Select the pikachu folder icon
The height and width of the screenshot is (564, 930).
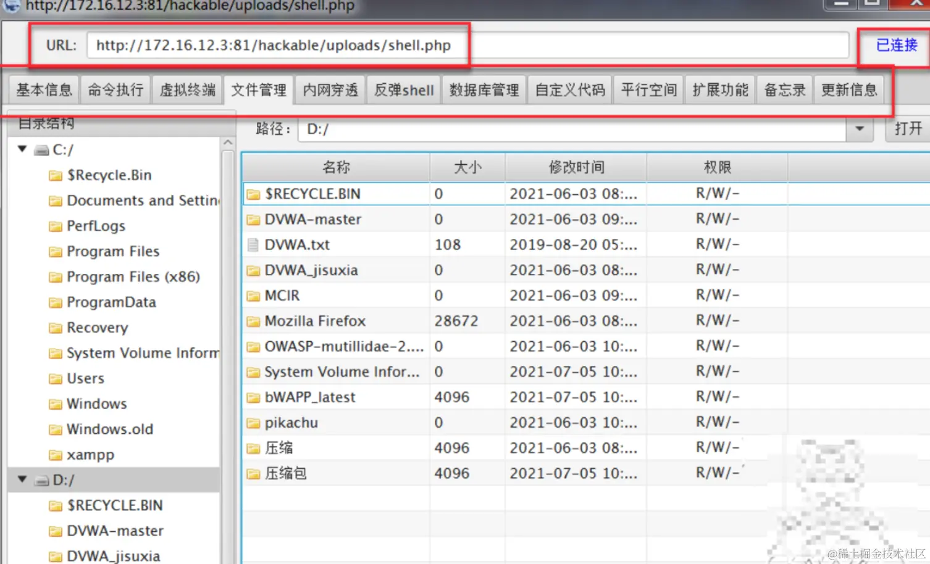(253, 423)
